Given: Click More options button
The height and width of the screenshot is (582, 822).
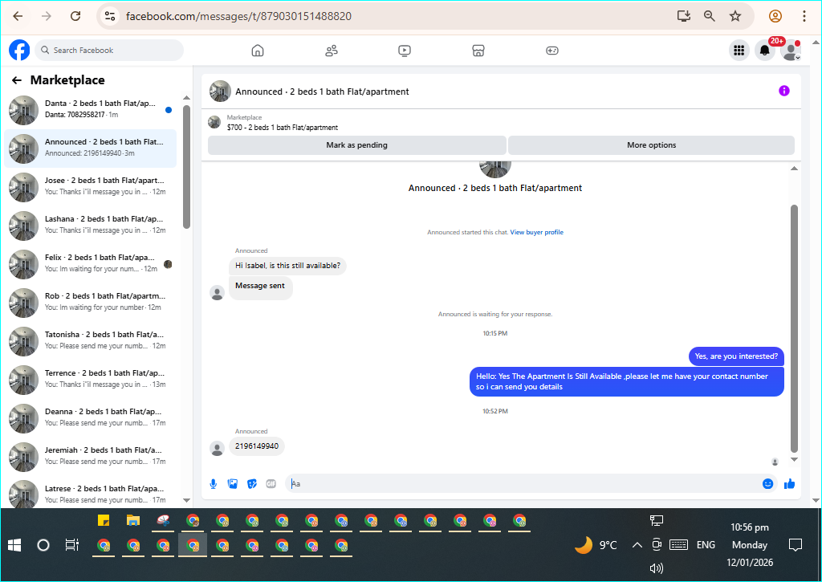Looking at the screenshot, I should point(651,145).
